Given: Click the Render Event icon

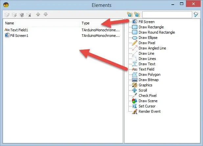Looking at the screenshot, I should click(x=135, y=111).
